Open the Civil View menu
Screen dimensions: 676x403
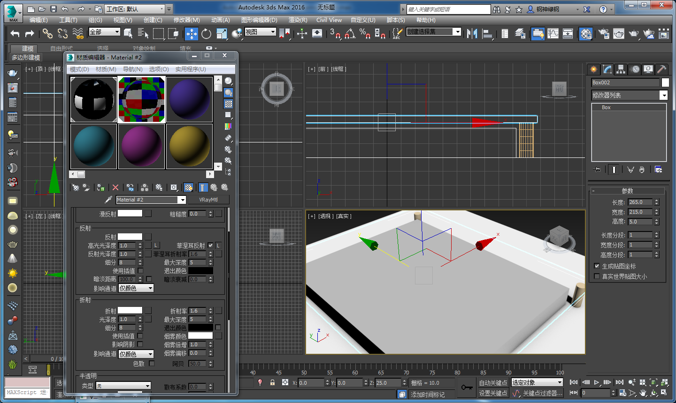[x=329, y=20]
